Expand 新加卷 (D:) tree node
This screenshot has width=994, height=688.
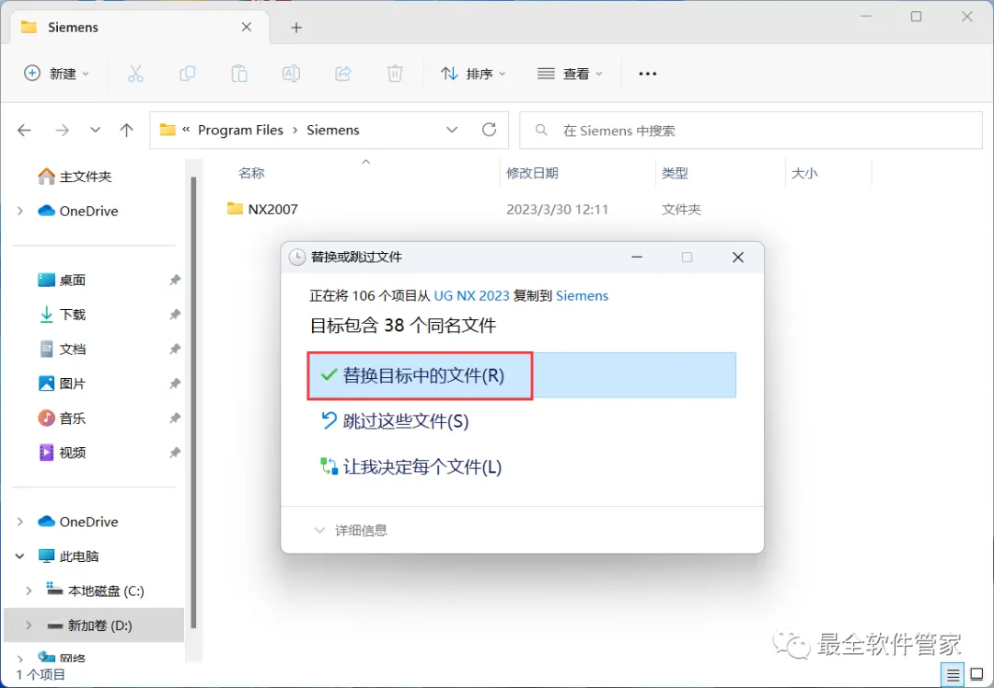[x=29, y=625]
